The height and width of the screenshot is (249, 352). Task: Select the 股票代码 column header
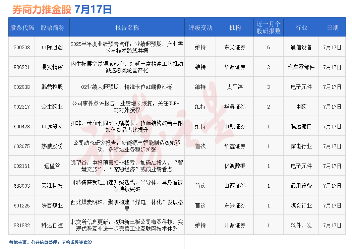(22, 27)
